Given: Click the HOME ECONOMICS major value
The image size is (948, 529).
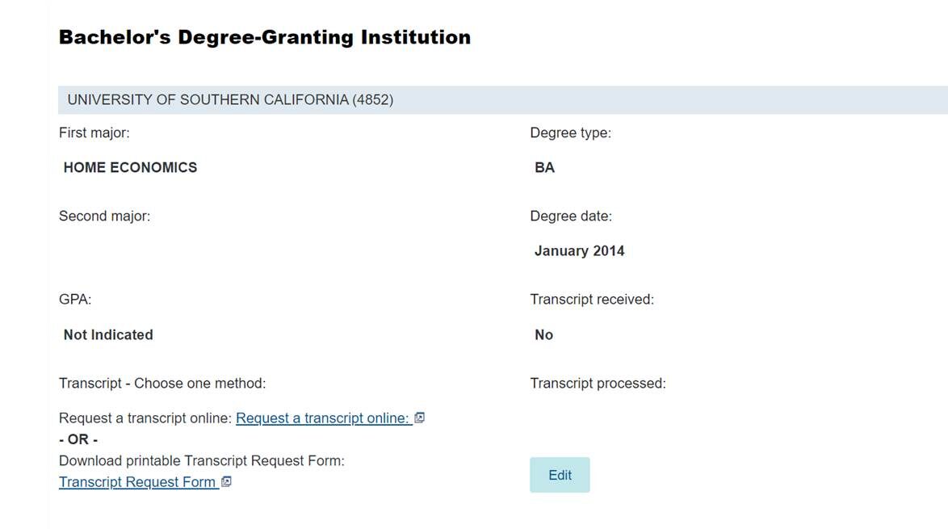Looking at the screenshot, I should point(130,168).
